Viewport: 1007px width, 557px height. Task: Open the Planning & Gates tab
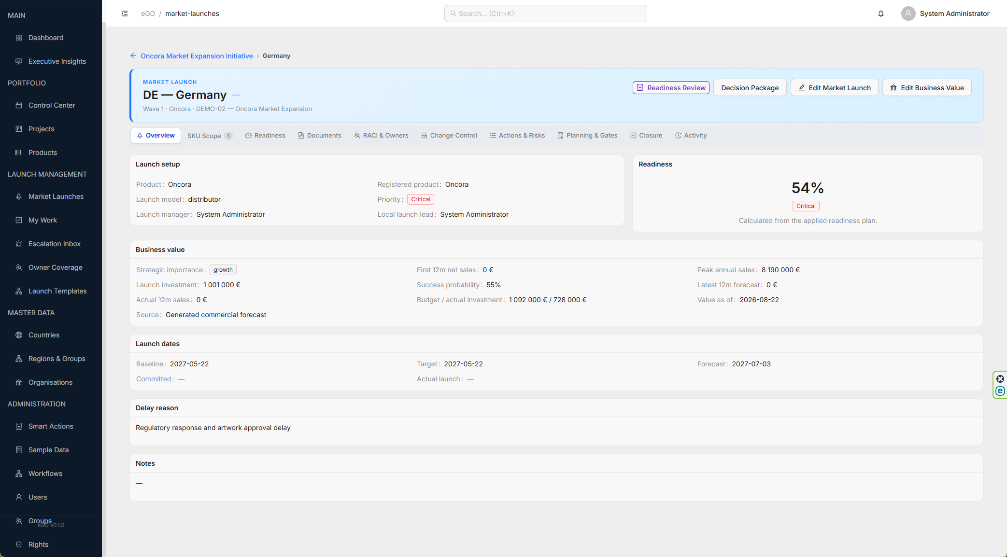(587, 136)
